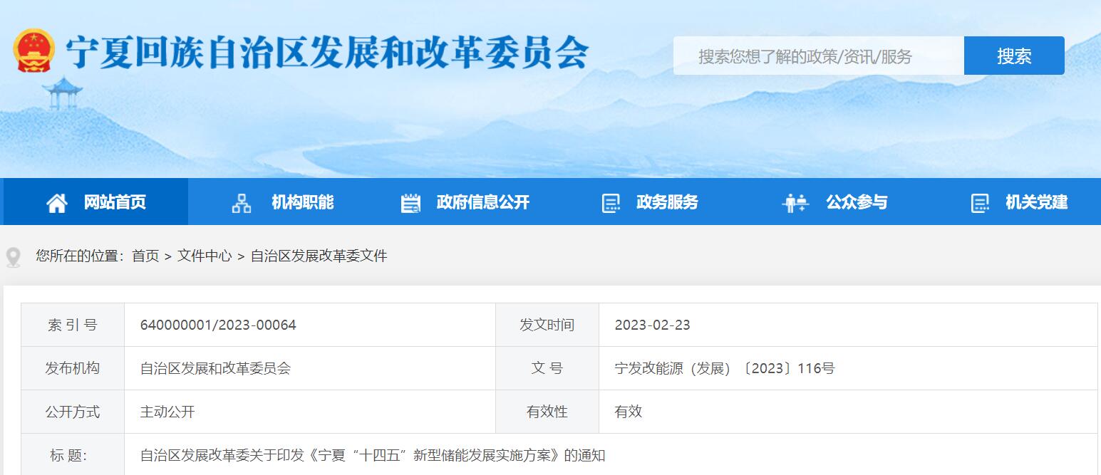Image resolution: width=1101 pixels, height=475 pixels.
Task: Click the 宁夏回族自治区发展和改革委员会 site title
Action: point(327,53)
